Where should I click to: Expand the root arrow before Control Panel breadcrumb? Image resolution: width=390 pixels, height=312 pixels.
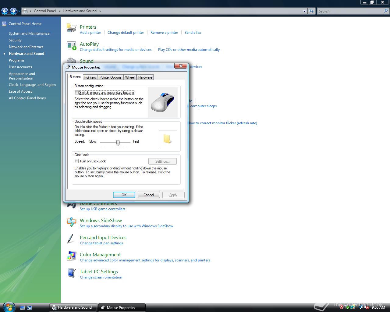tap(30, 11)
